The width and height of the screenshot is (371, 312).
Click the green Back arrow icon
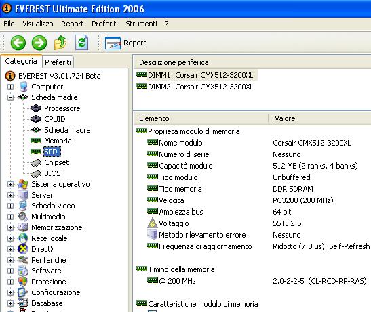[x=18, y=43]
